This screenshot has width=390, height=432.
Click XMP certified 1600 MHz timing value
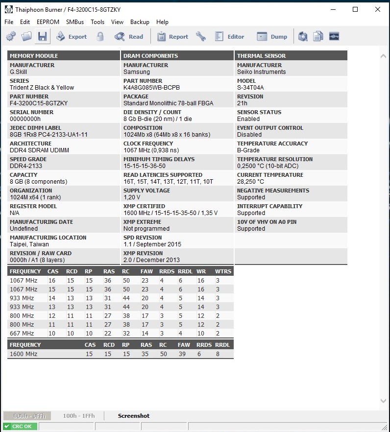[x=171, y=213]
